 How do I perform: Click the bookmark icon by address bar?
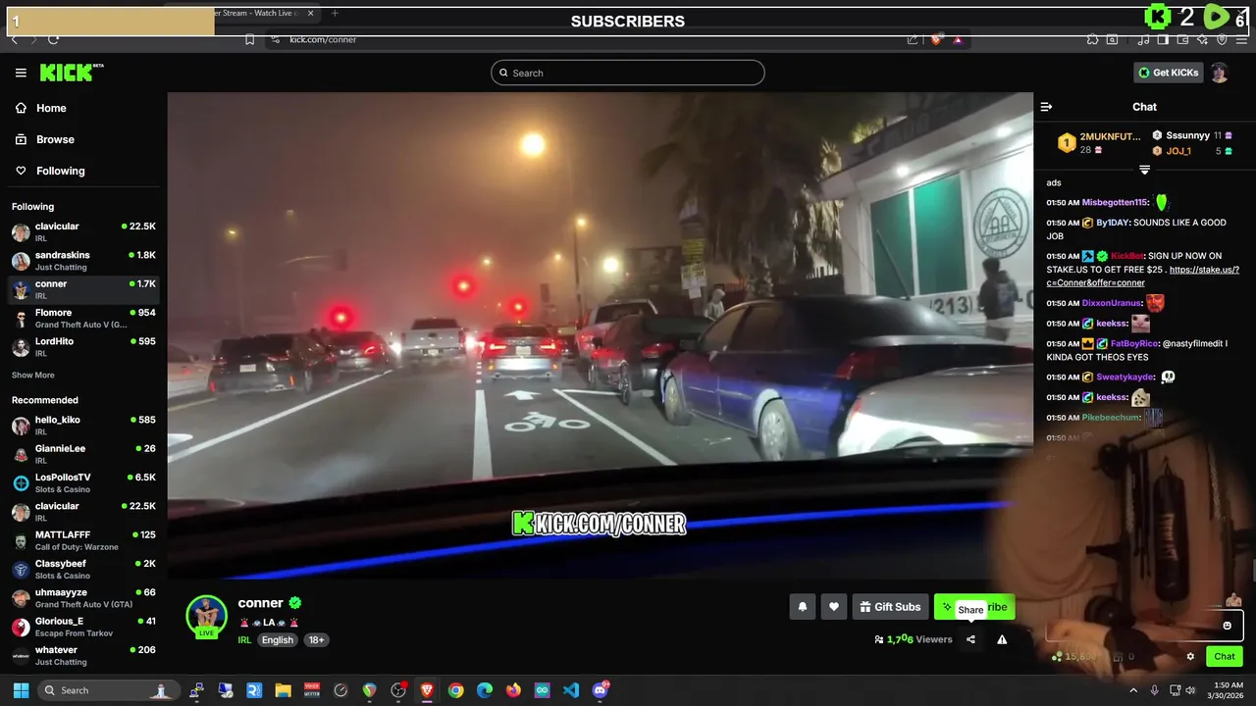tap(249, 39)
